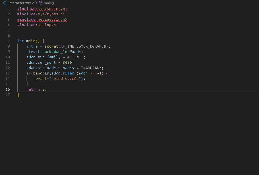The width and height of the screenshot is (259, 175).
Task: Open the interneterrors.c breadcrumb file picker
Action: [x=21, y=3]
